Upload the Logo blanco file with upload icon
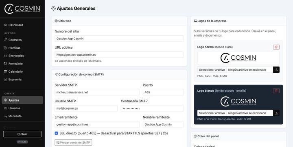 [276, 113]
